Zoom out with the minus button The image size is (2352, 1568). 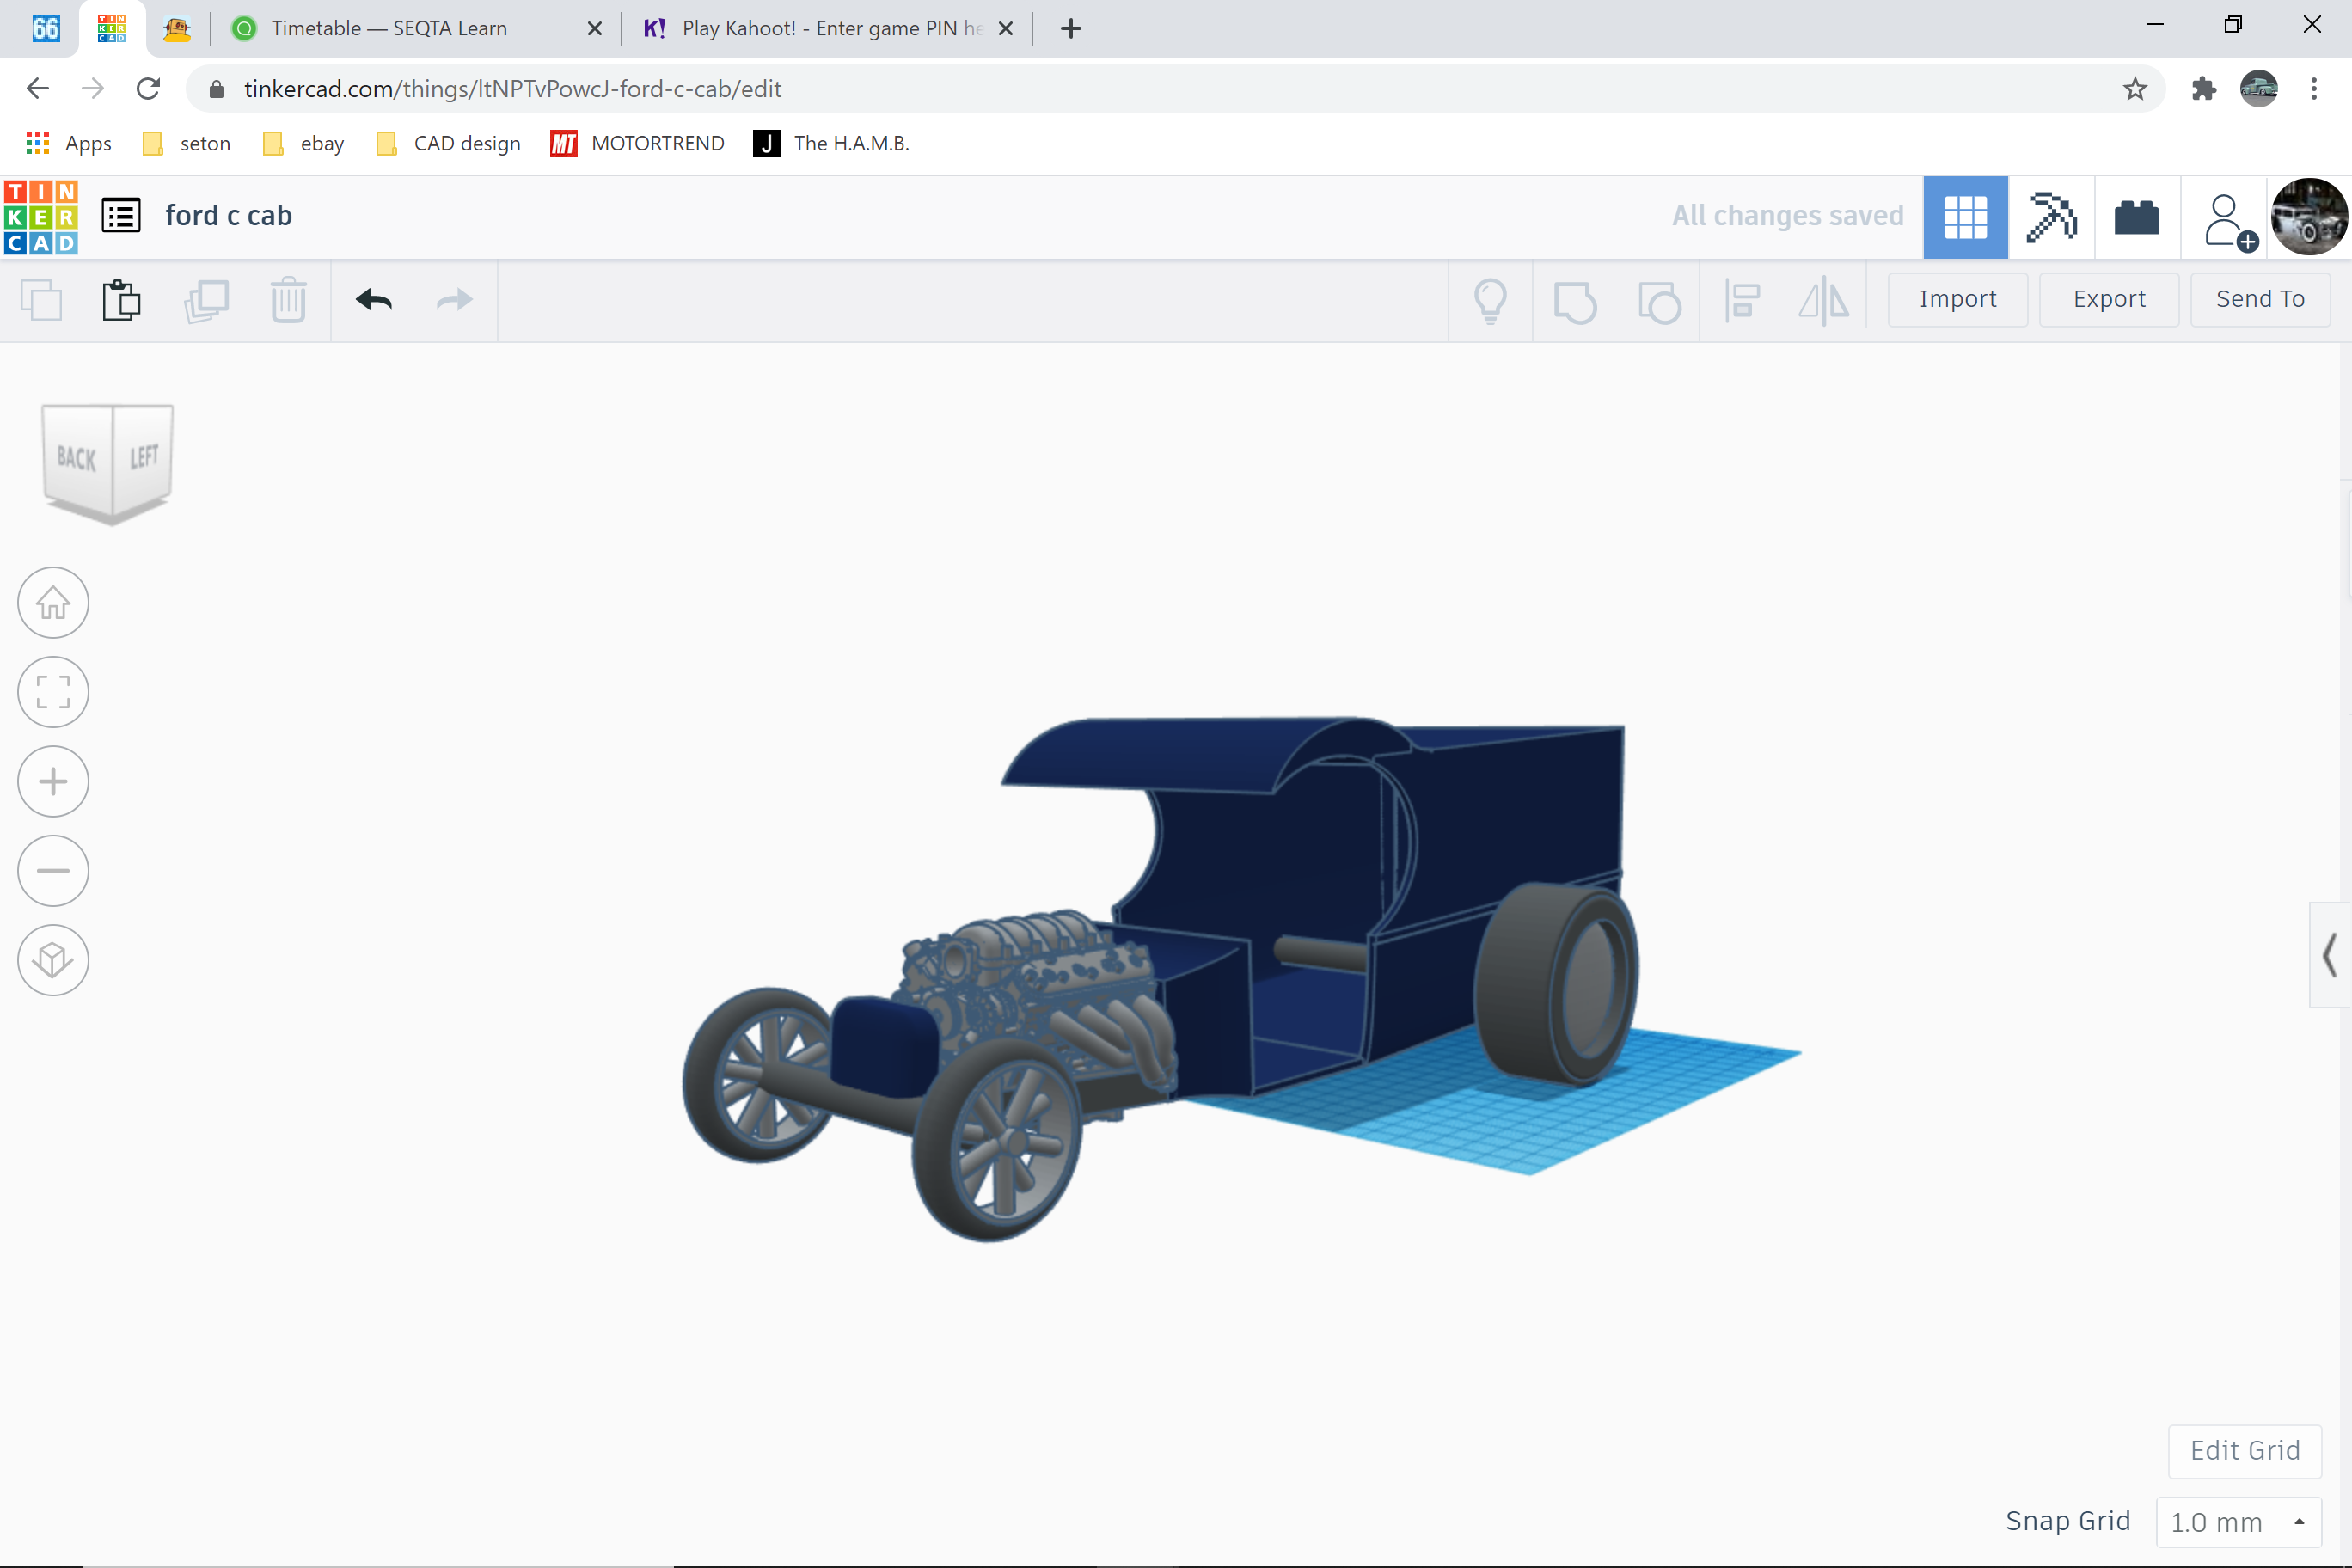coord(53,871)
